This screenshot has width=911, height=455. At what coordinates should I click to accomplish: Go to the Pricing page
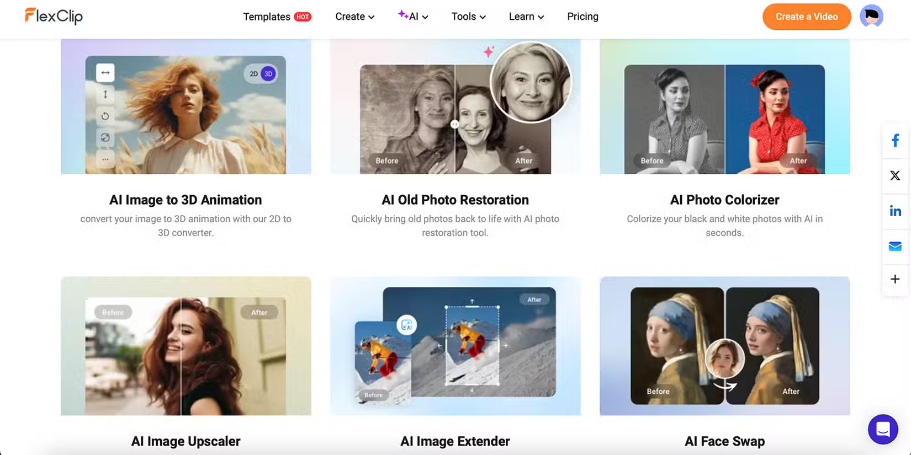pos(582,17)
